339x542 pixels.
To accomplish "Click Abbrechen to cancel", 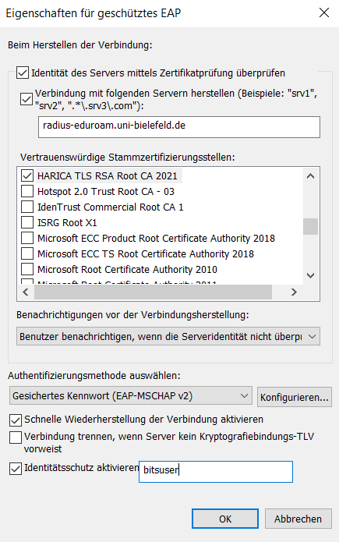I will coord(298,519).
